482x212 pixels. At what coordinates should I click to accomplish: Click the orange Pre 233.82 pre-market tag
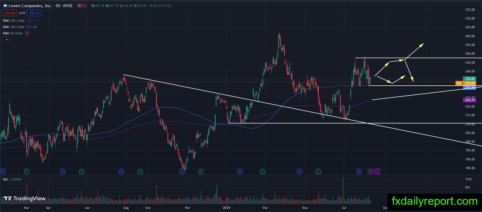tap(466, 83)
